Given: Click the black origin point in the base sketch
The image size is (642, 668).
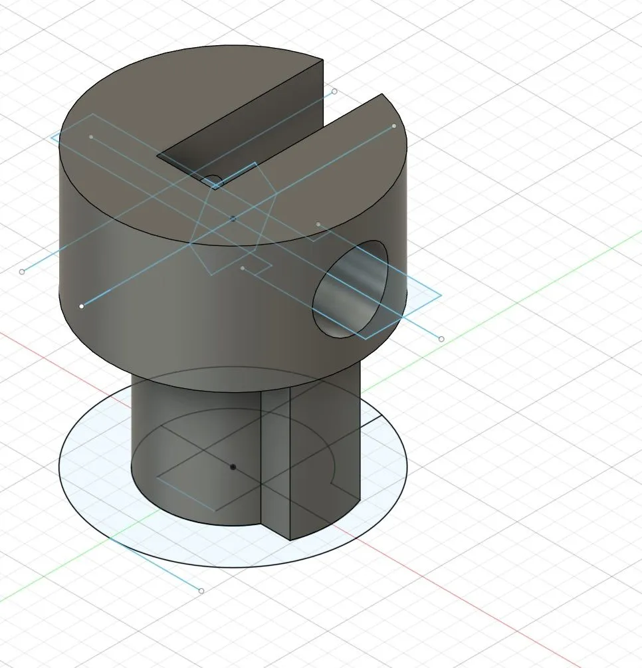Looking at the screenshot, I should pyautogui.click(x=233, y=467).
